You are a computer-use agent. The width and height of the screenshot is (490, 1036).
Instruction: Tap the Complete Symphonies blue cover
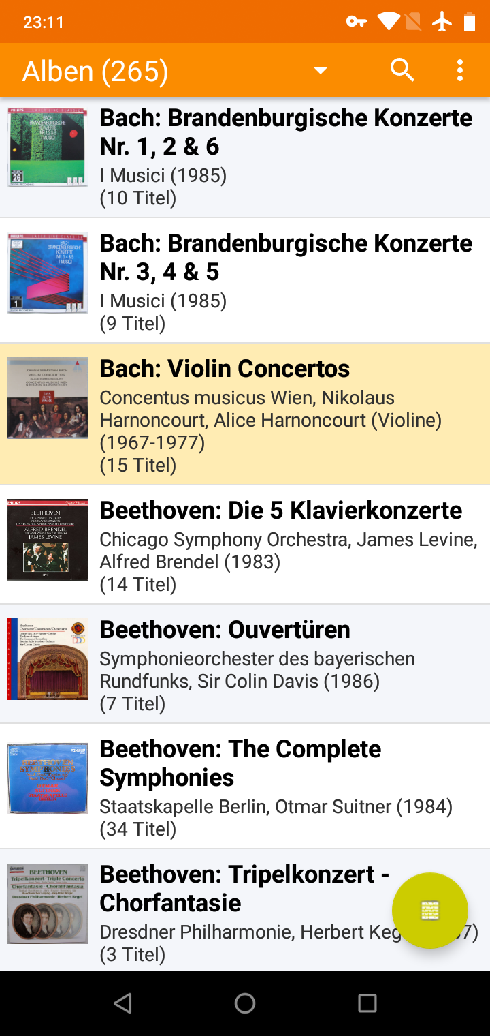click(48, 778)
